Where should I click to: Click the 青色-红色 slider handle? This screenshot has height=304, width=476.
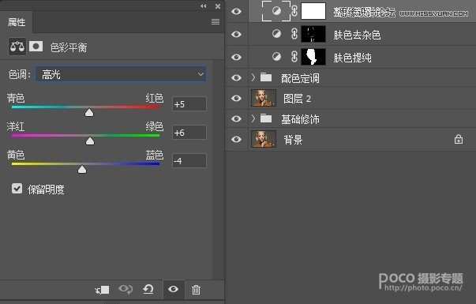pos(89,113)
